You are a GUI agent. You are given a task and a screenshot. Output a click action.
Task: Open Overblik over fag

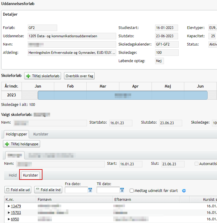click(79, 76)
